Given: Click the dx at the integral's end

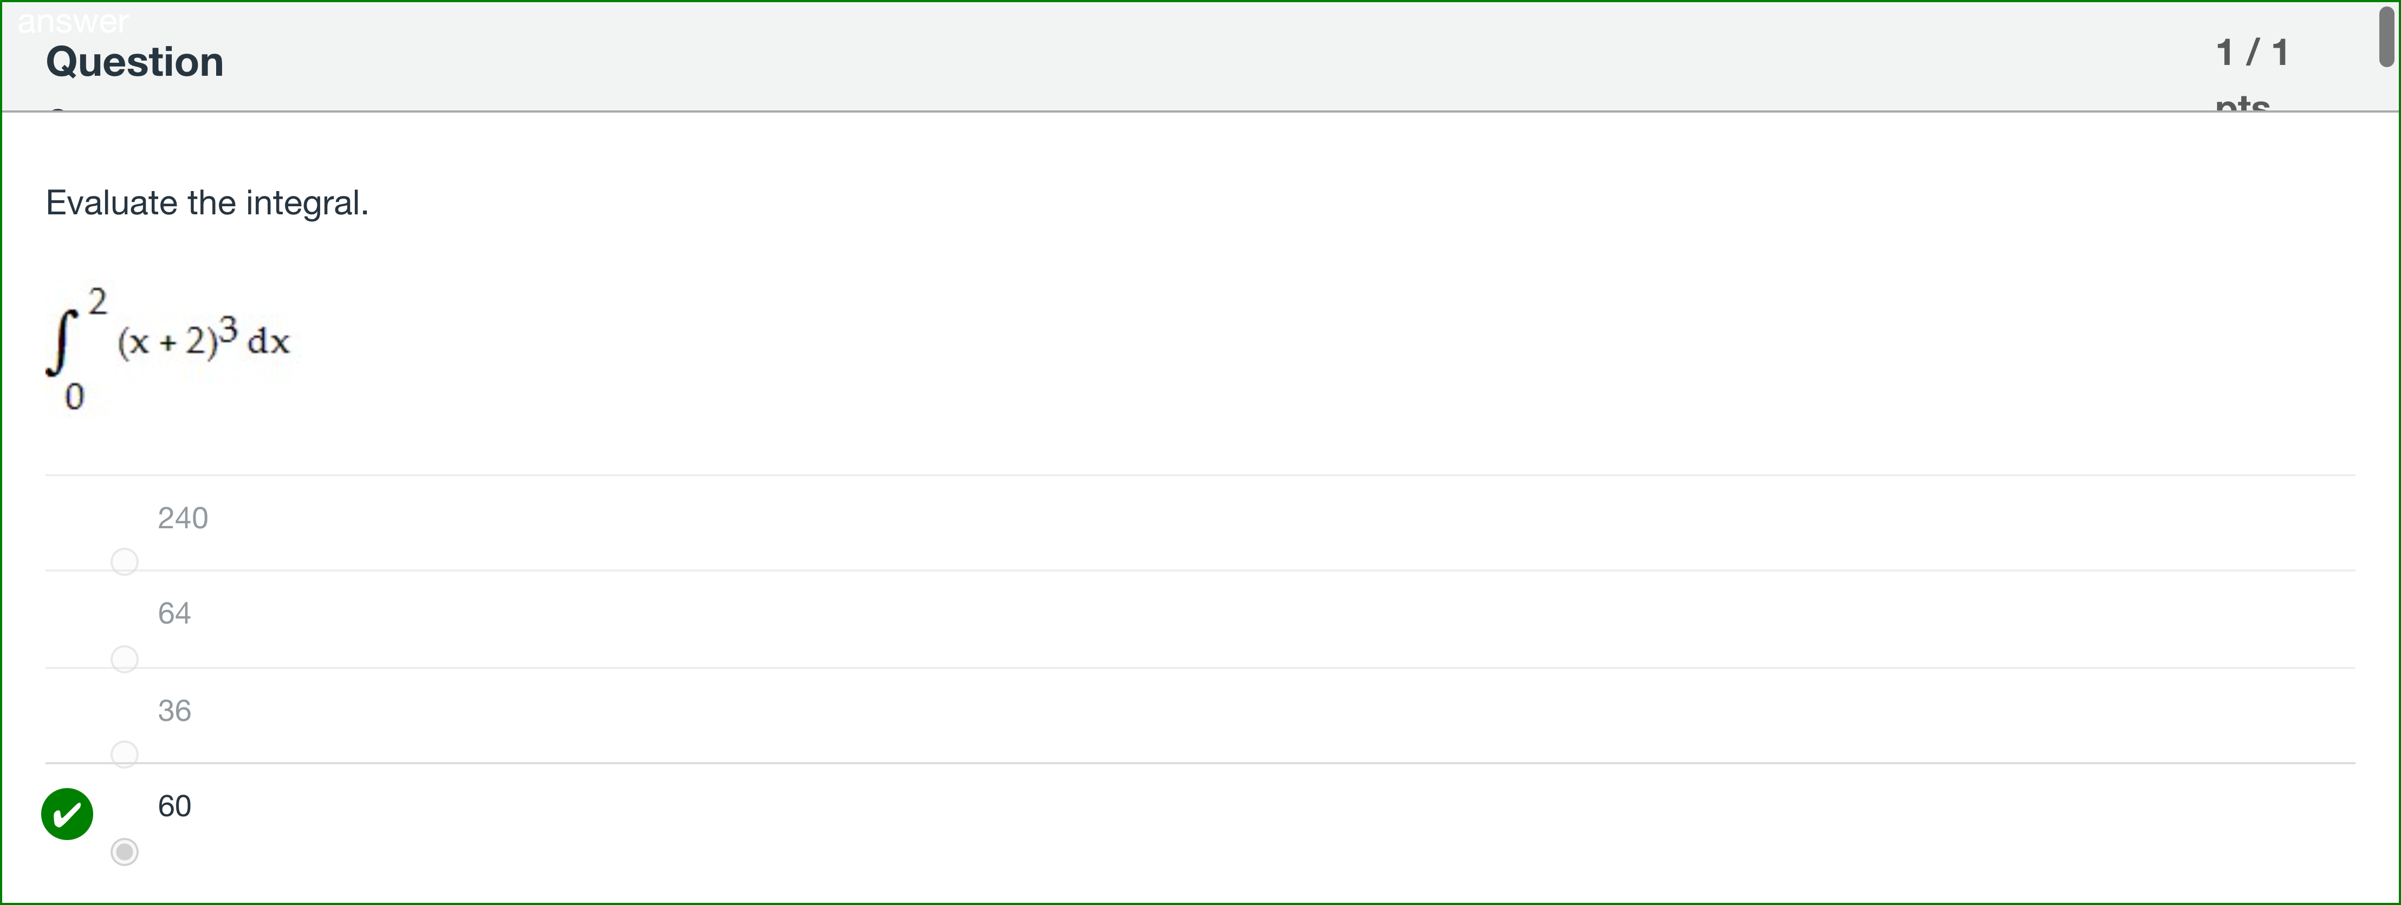Looking at the screenshot, I should pos(269,341).
